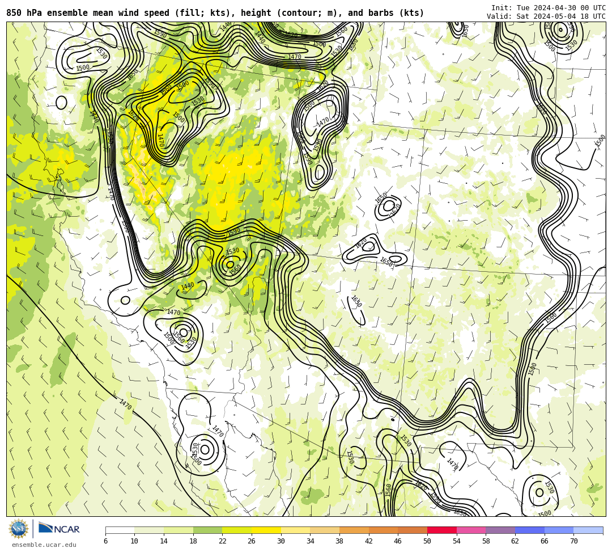Screen dimensions: 612x552
Task: Pick the pale green 10–14 kts colorbar swatch
Action: (x=149, y=530)
